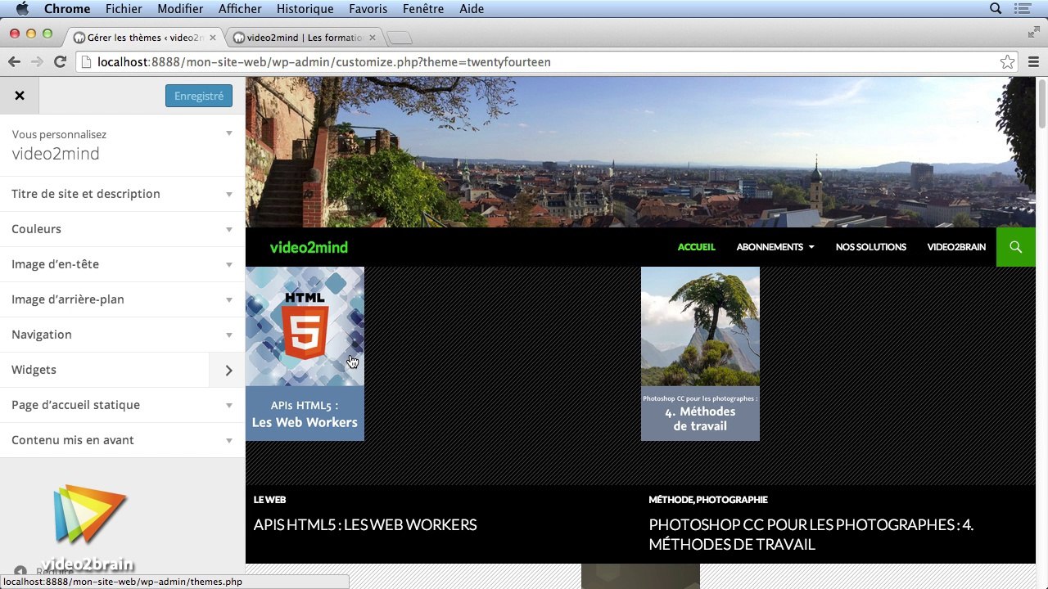Open the ABONNEMENTS dropdown menu
Screen dimensions: 1048x589
point(775,247)
